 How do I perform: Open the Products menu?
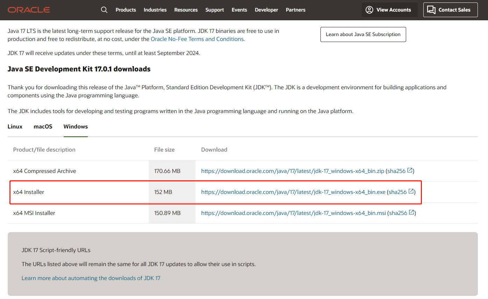point(126,10)
